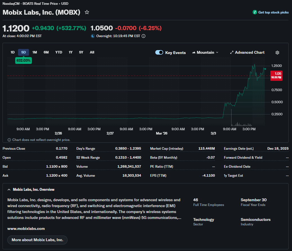Click the Volume value 1,268,341,537
The height and width of the screenshot is (251, 292).
click(x=129, y=166)
